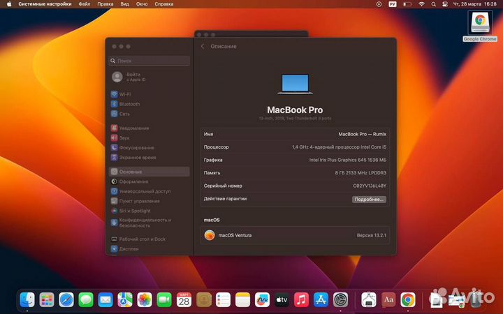Open Contacts from the Dock
This screenshot has height=314, width=503.
[204, 300]
